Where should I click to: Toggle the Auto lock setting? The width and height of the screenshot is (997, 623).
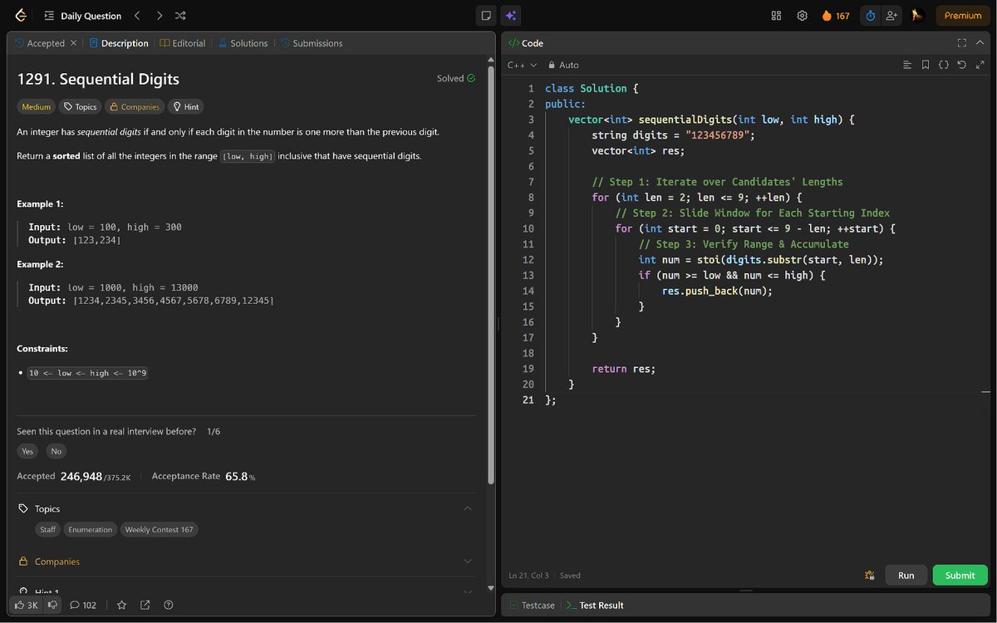tap(563, 65)
